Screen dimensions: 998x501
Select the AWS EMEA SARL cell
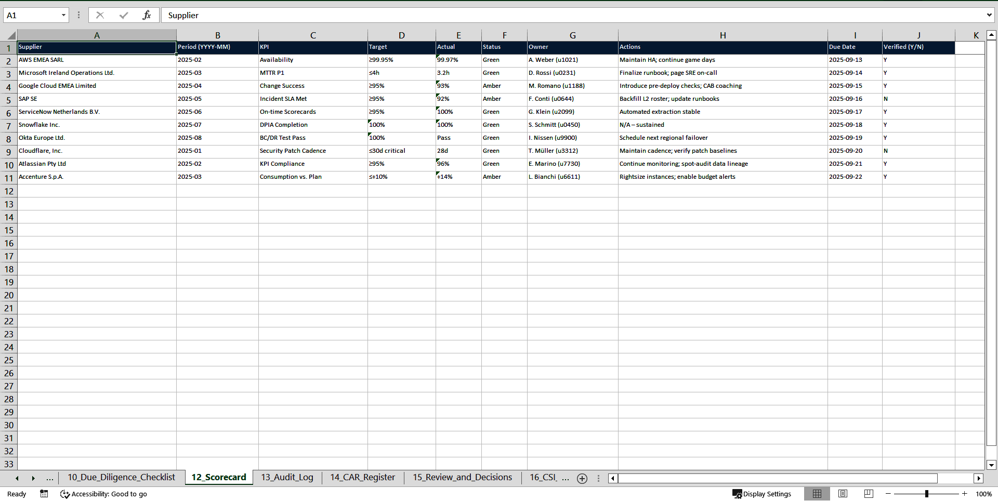tap(97, 60)
